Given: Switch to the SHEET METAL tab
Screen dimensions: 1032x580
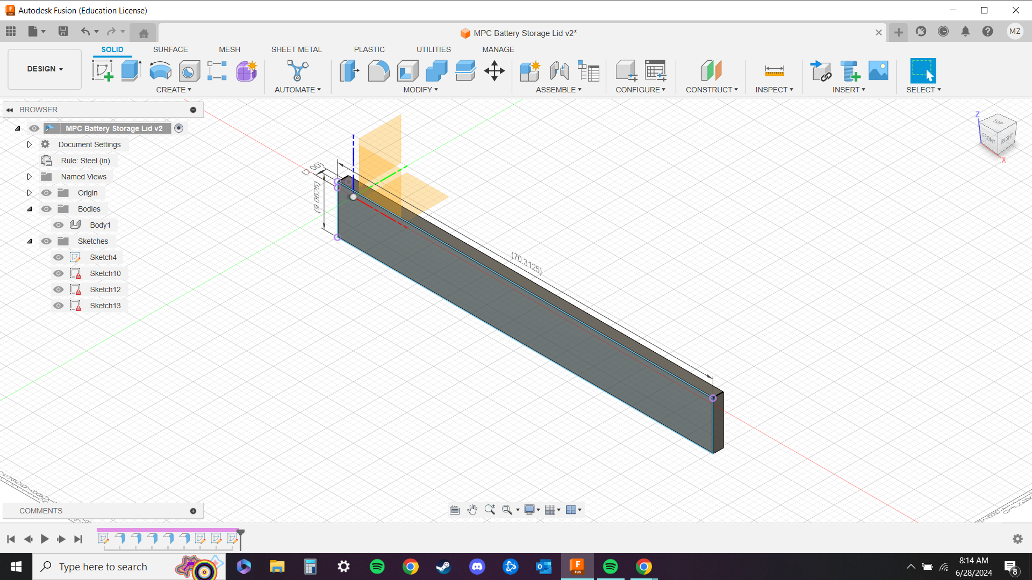Looking at the screenshot, I should tap(297, 49).
